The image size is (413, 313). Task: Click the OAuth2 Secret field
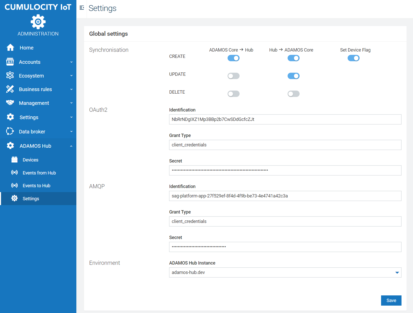pyautogui.click(x=285, y=170)
